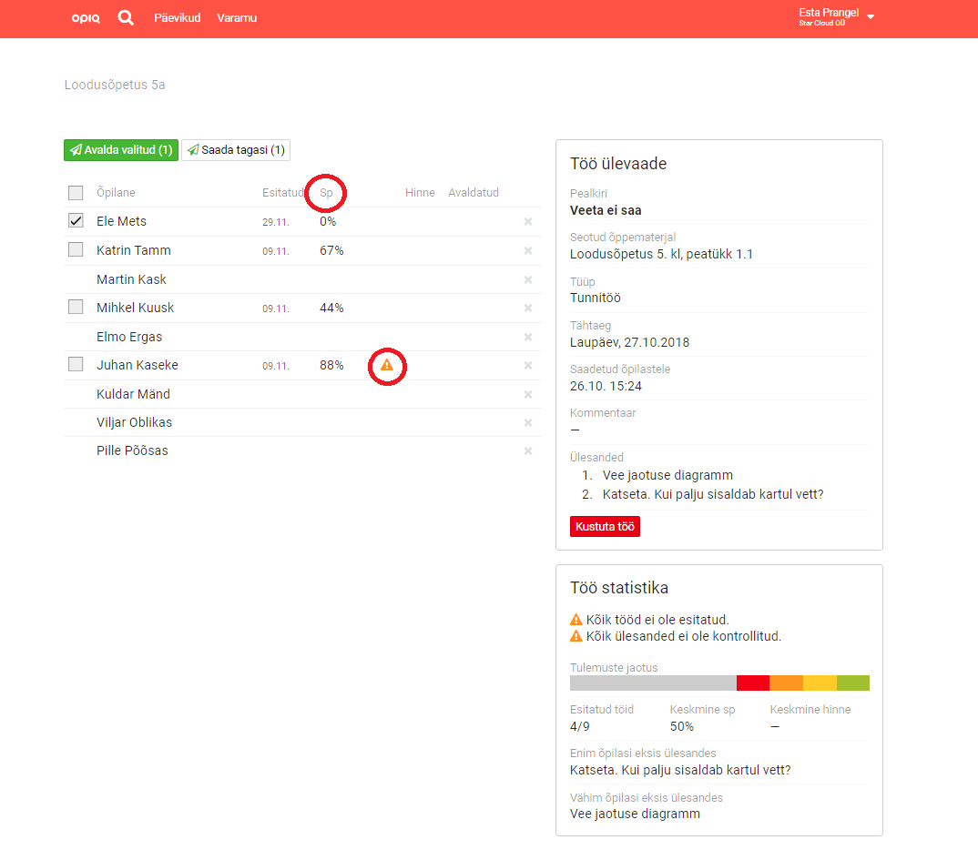This screenshot has width=978, height=860.
Task: Uncheck the Ele Mets checkbox
Action: point(76,221)
